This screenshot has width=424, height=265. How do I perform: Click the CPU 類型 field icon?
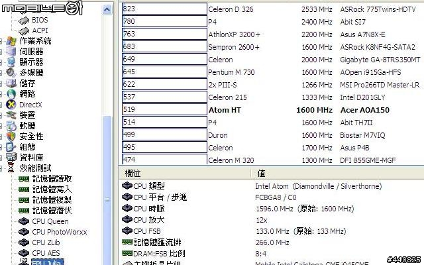coord(127,185)
